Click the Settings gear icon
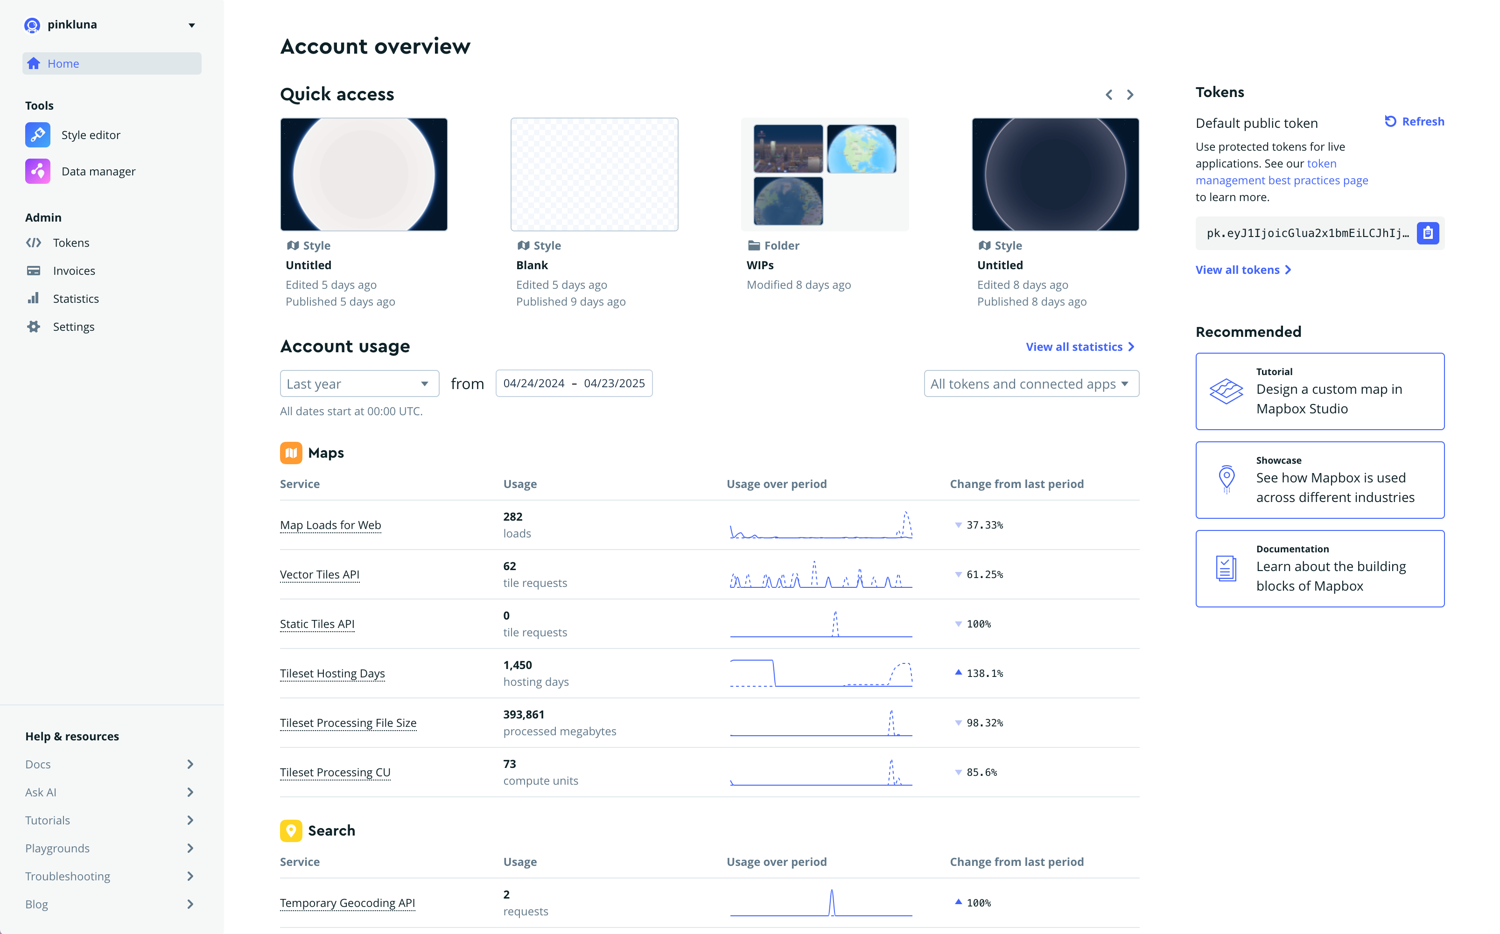1500x934 pixels. (x=33, y=326)
